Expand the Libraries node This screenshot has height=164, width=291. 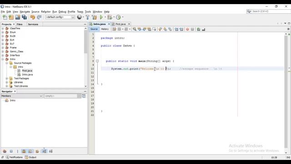click(7, 82)
